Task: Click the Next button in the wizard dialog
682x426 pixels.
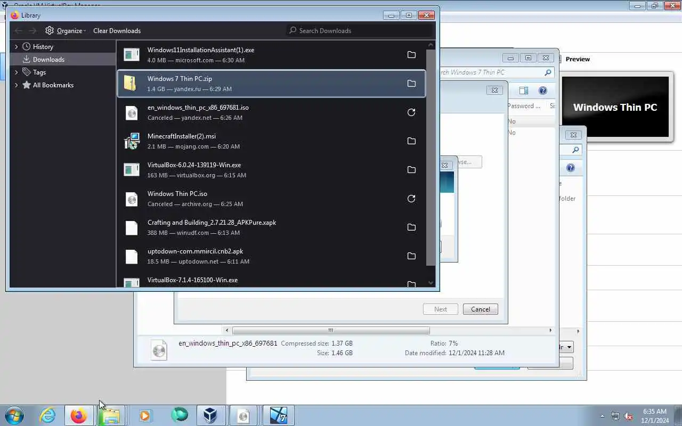Action: pyautogui.click(x=440, y=309)
